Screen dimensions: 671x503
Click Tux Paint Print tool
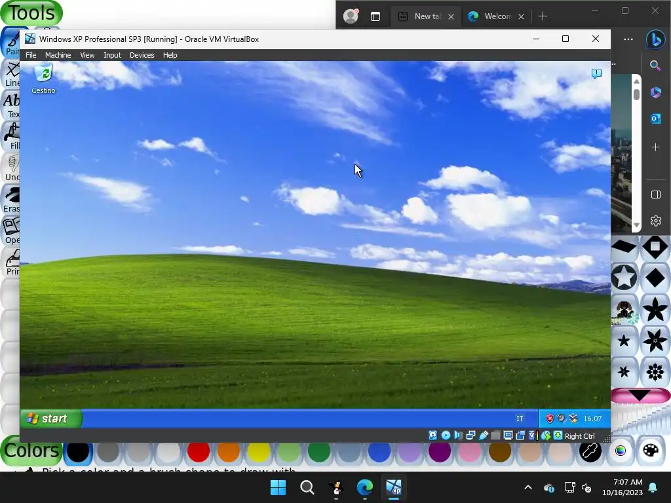point(11,262)
